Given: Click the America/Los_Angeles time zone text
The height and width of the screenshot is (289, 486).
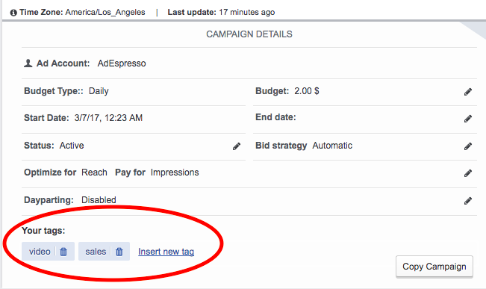Looking at the screenshot, I should click(105, 13).
